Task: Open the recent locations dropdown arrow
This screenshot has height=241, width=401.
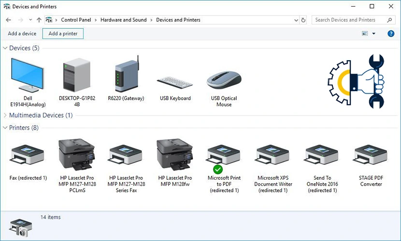Action: click(x=30, y=20)
